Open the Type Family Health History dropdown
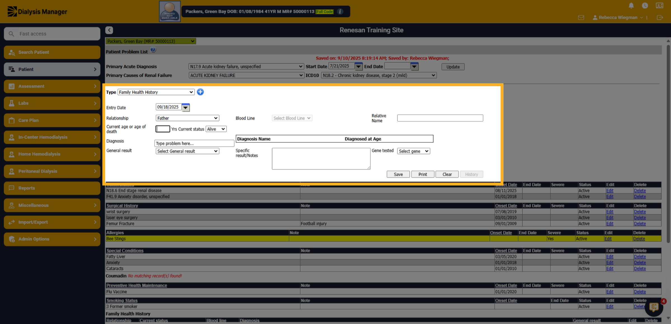The height and width of the screenshot is (324, 671). [x=156, y=92]
